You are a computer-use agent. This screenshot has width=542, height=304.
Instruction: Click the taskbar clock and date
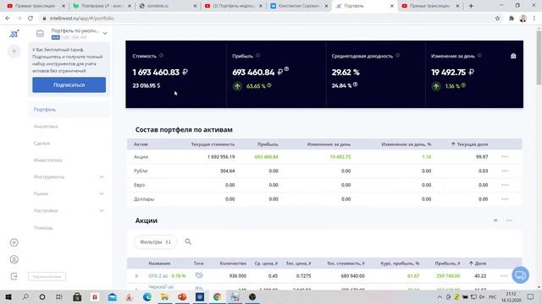pyautogui.click(x=511, y=296)
